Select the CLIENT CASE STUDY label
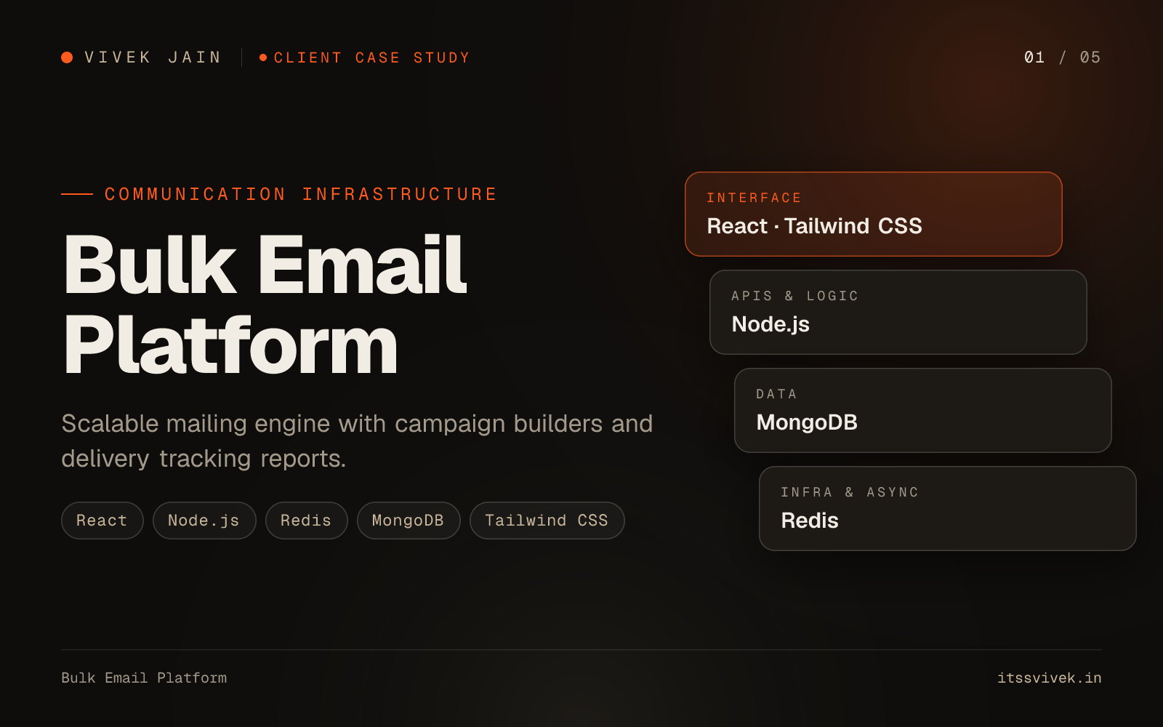This screenshot has width=1163, height=727. coord(371,57)
